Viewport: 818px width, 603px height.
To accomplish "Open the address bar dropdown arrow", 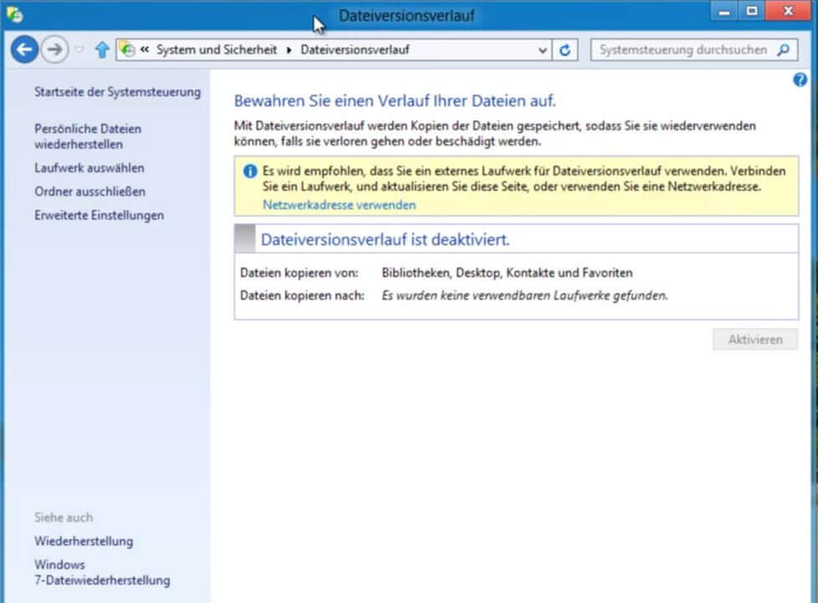I will click(541, 49).
